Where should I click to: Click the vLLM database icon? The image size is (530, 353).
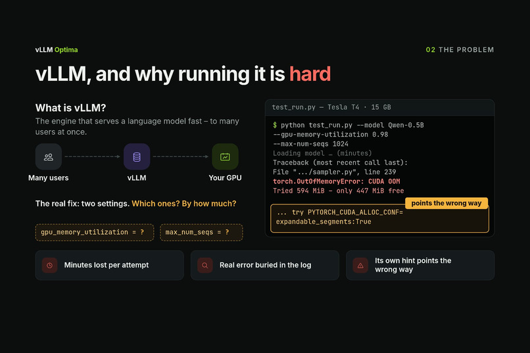pyautogui.click(x=137, y=156)
